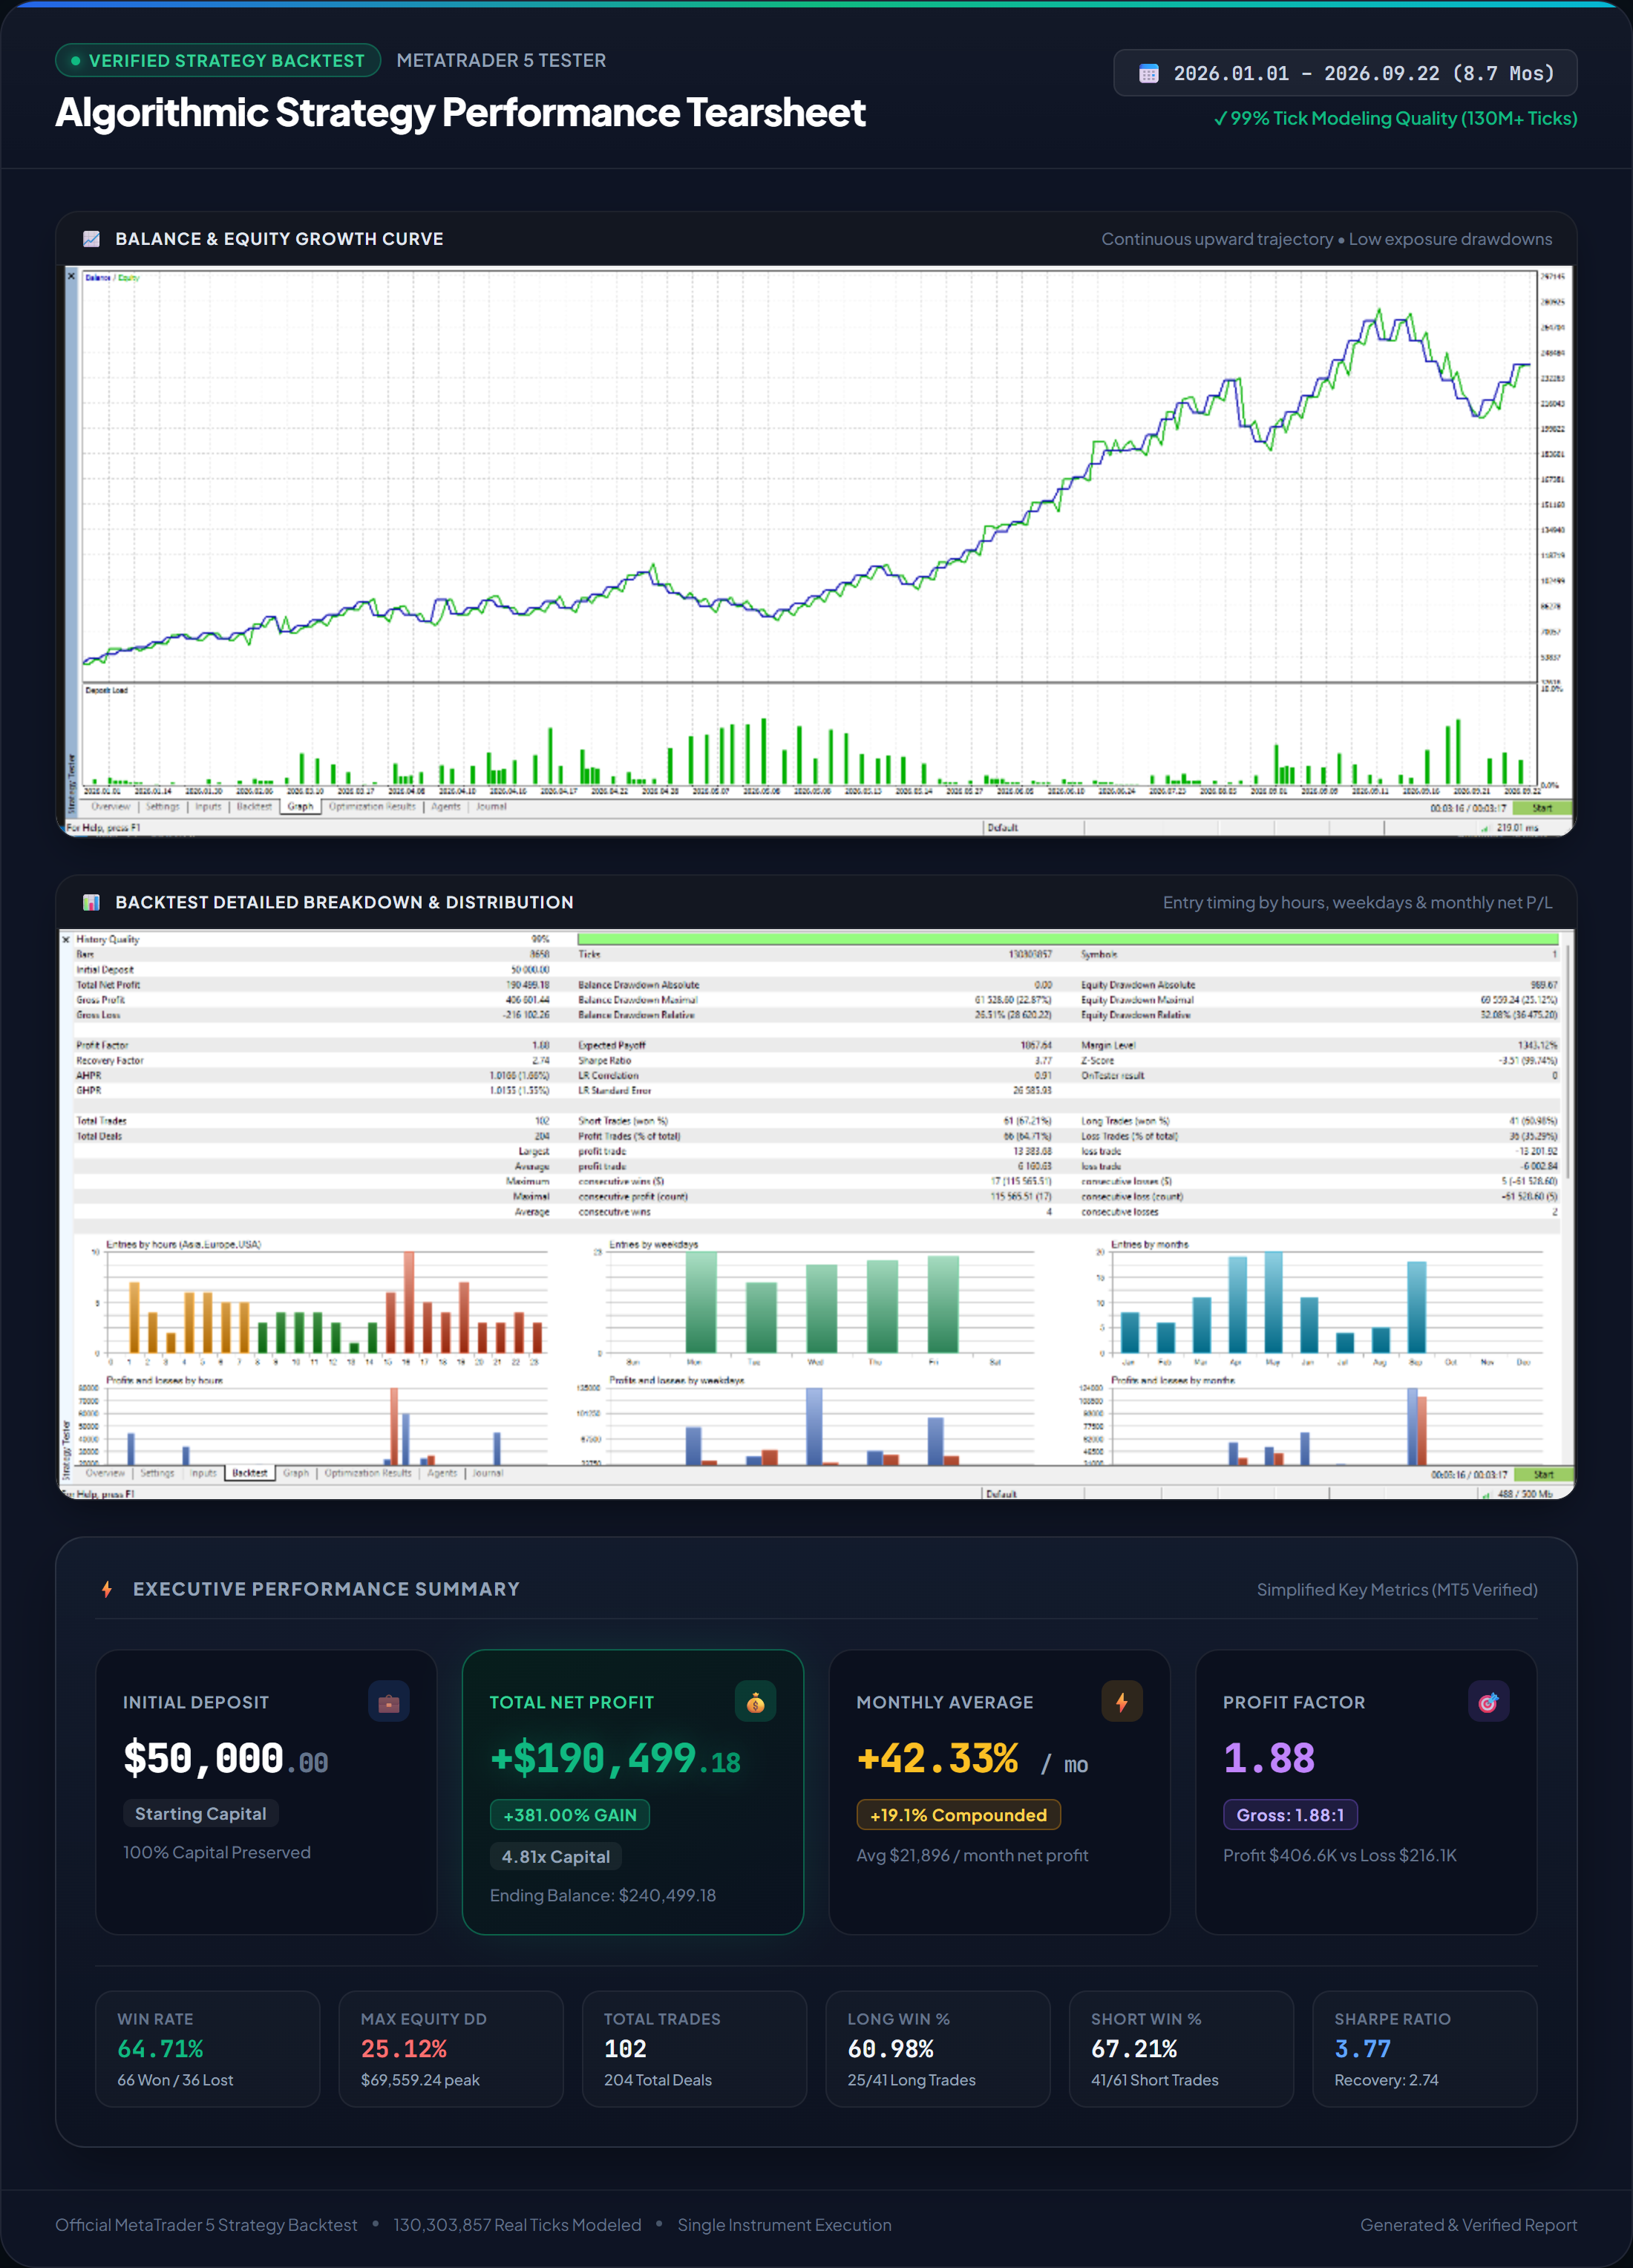Switch to Settings tab under the equity graph

point(162,806)
